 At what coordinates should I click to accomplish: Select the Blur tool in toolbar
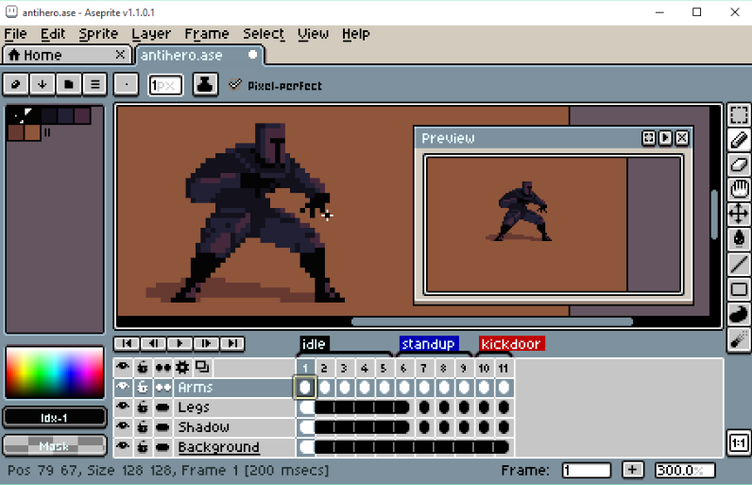[x=739, y=340]
